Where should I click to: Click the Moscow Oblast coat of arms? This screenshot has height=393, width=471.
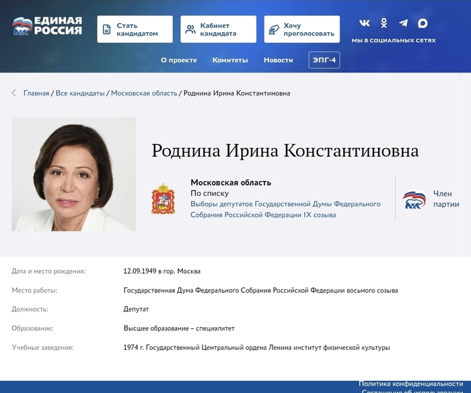point(163,199)
